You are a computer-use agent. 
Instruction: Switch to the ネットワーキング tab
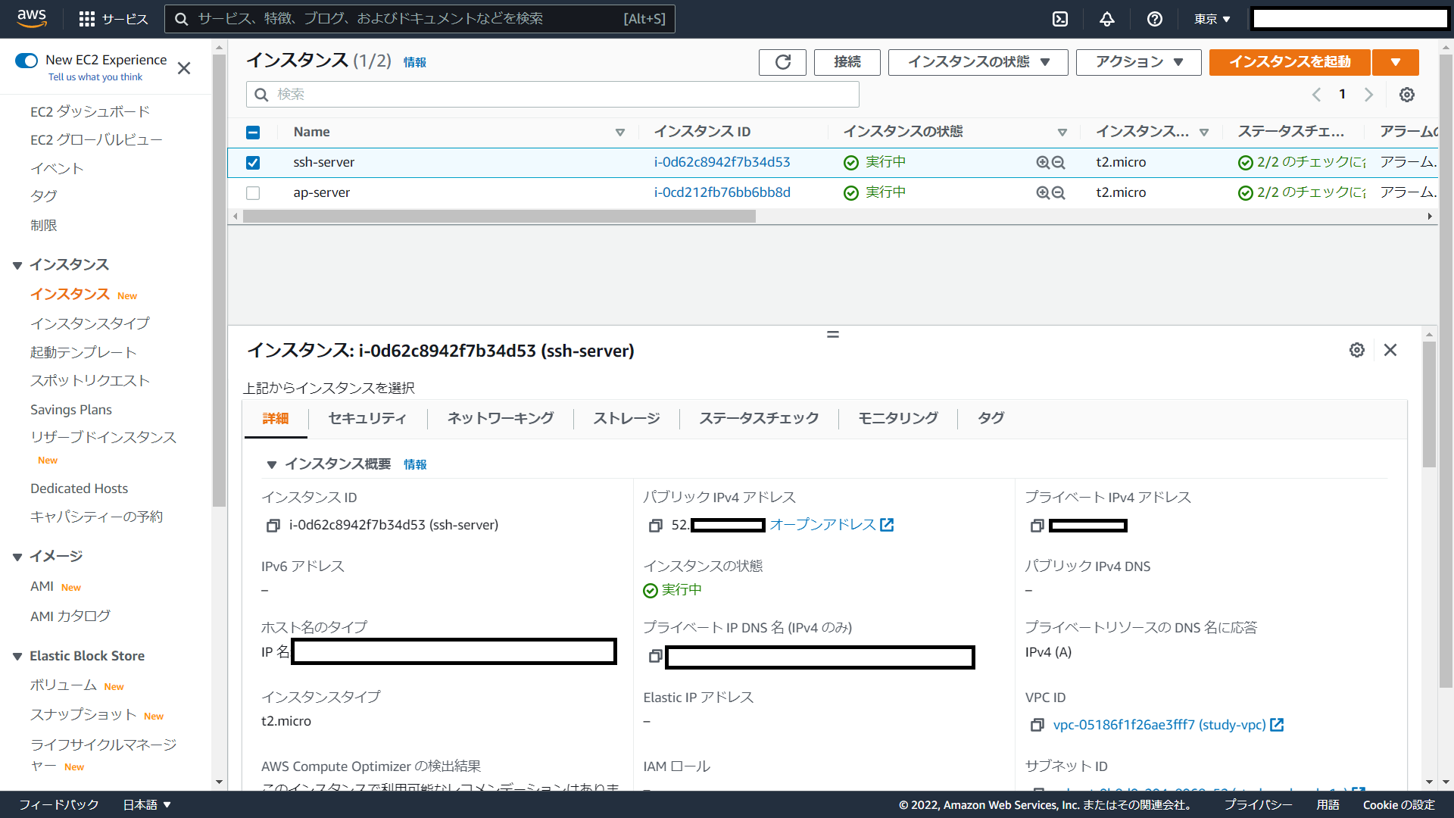[x=500, y=418]
